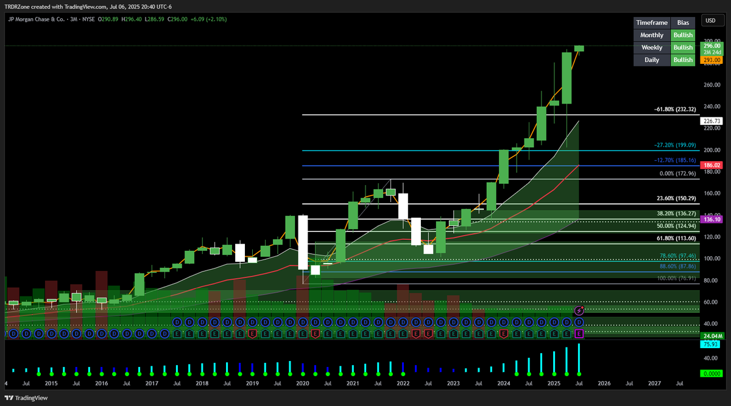731x406 pixels.
Task: Click the Bullish cell in the Weekly row
Action: pos(683,47)
